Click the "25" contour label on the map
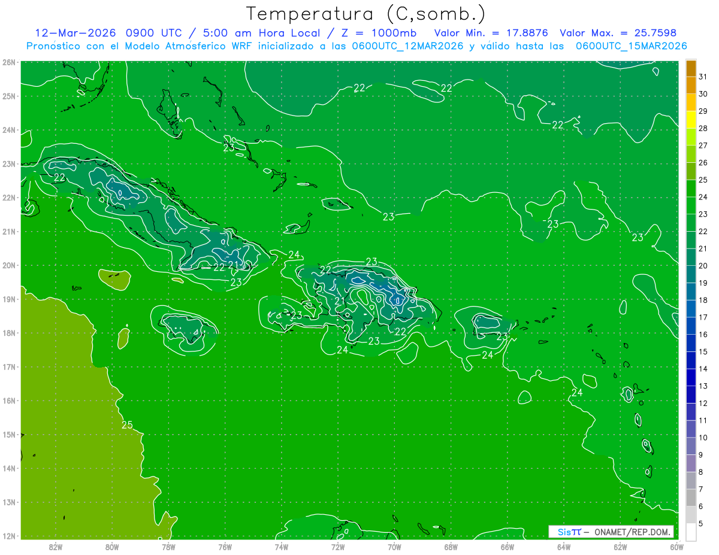 [x=127, y=425]
